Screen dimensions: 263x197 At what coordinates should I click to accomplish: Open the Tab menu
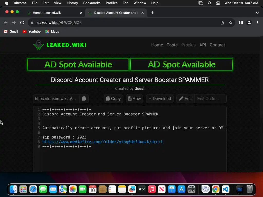[x=125, y=3]
